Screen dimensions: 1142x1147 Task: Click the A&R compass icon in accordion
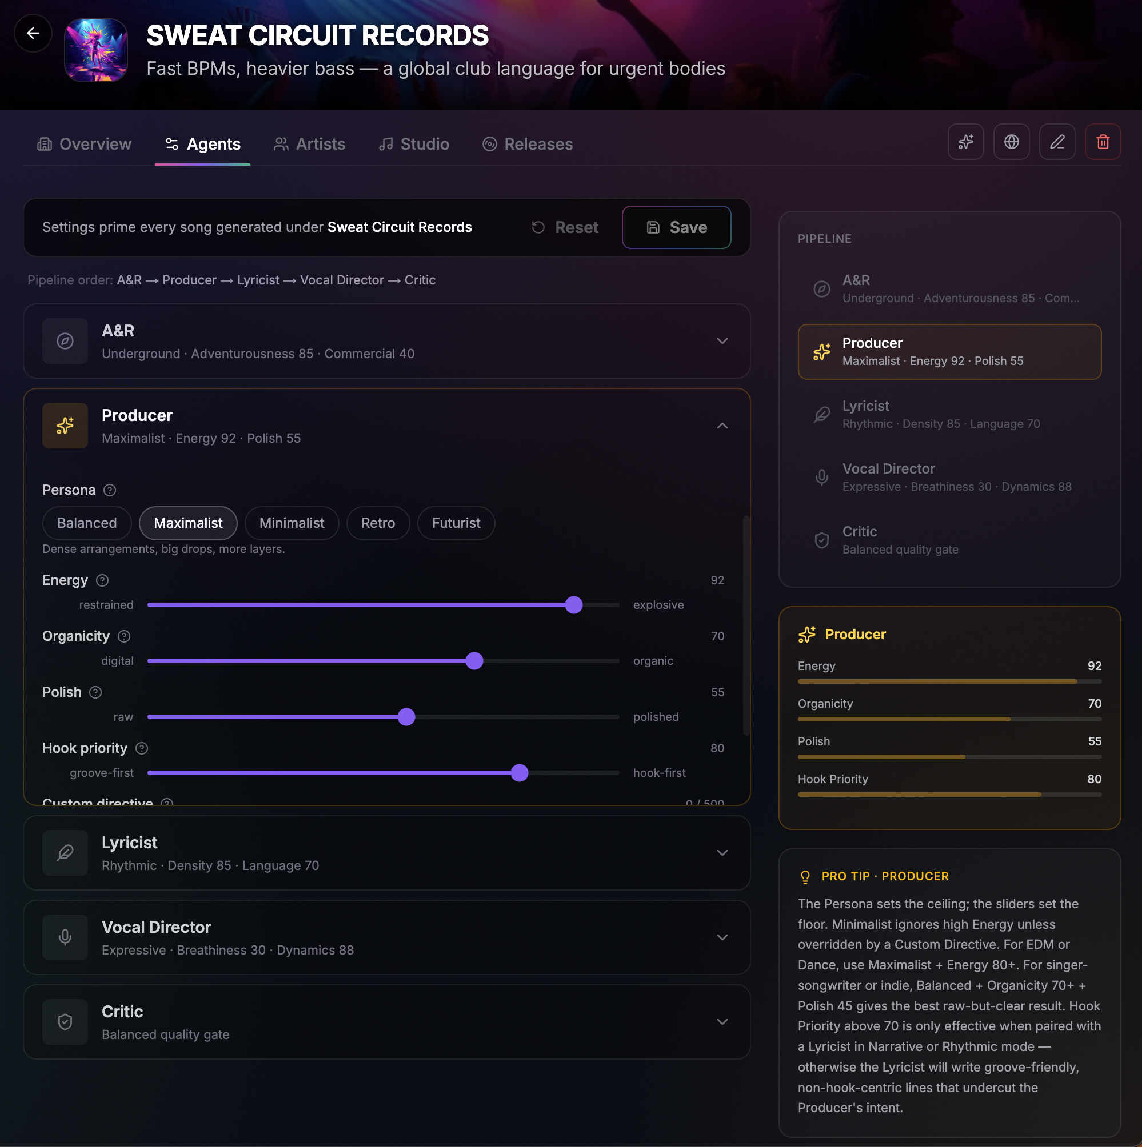(65, 341)
